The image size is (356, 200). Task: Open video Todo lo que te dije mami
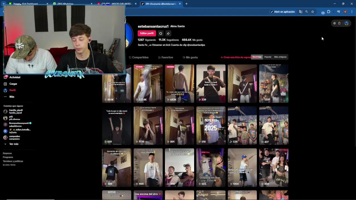tap(117, 126)
